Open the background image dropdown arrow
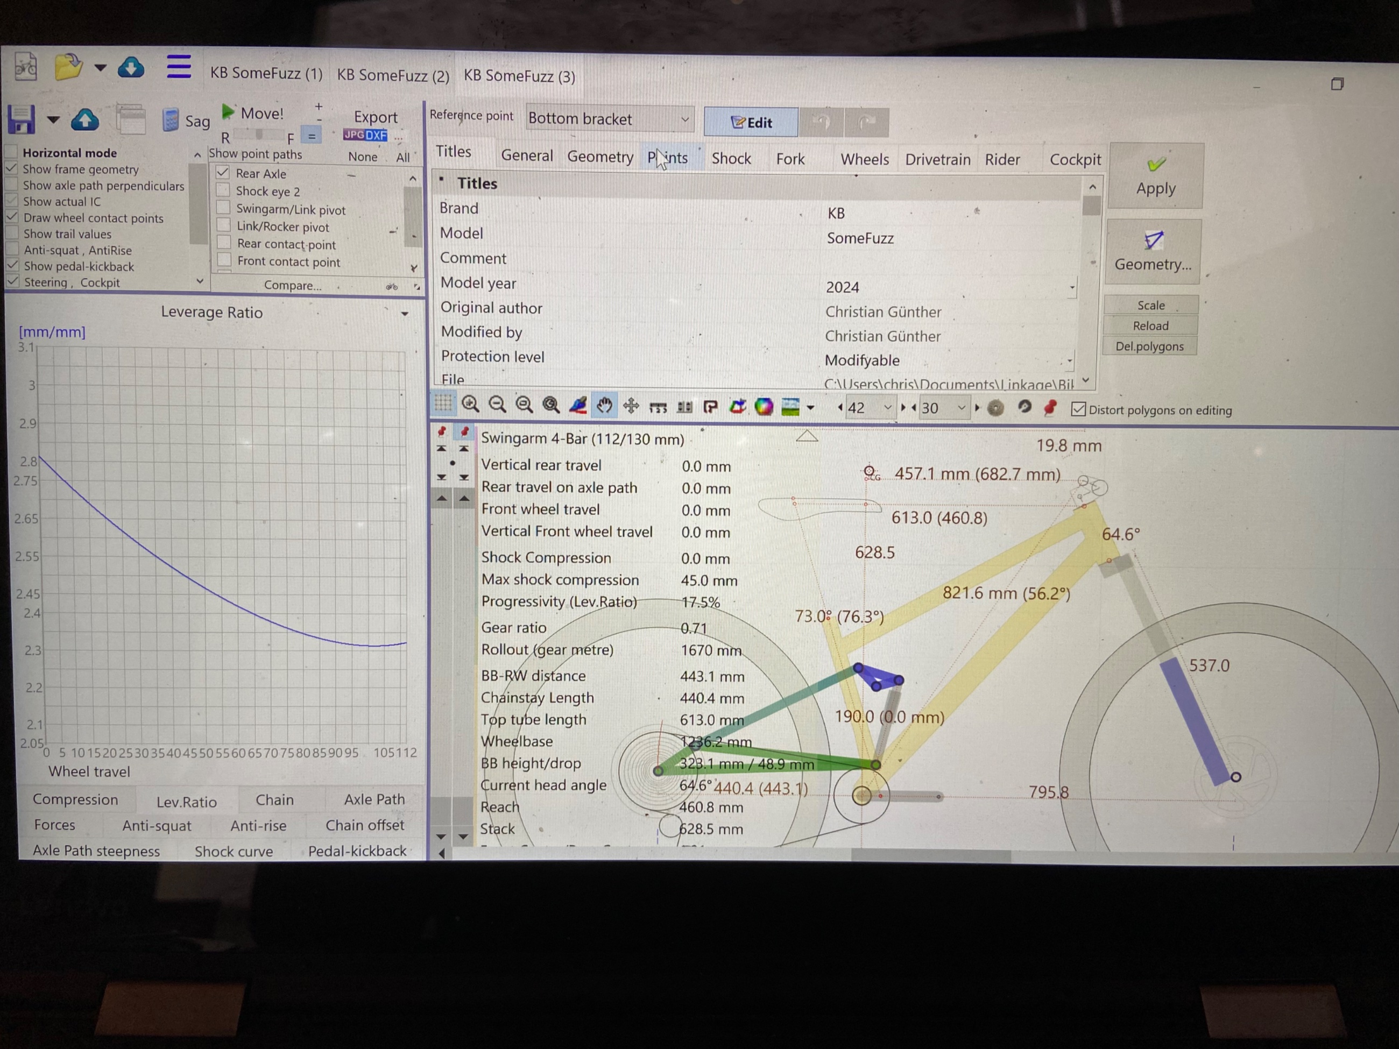Screen dimensions: 1399x1049 (810, 408)
